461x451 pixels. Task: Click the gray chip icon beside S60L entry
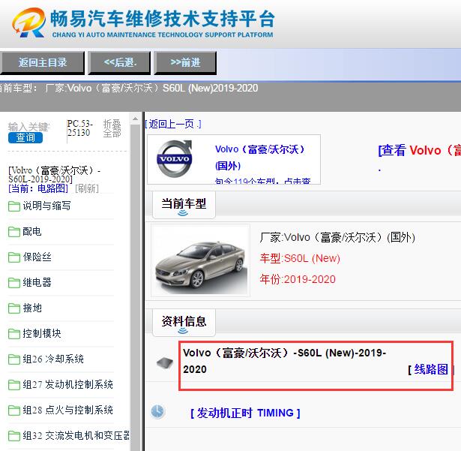(165, 362)
